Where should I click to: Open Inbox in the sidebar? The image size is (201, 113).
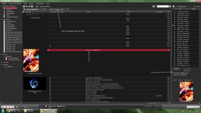pos(8,15)
